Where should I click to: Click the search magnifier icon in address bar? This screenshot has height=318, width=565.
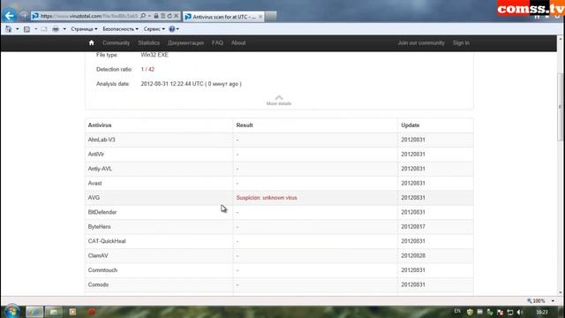(143, 16)
